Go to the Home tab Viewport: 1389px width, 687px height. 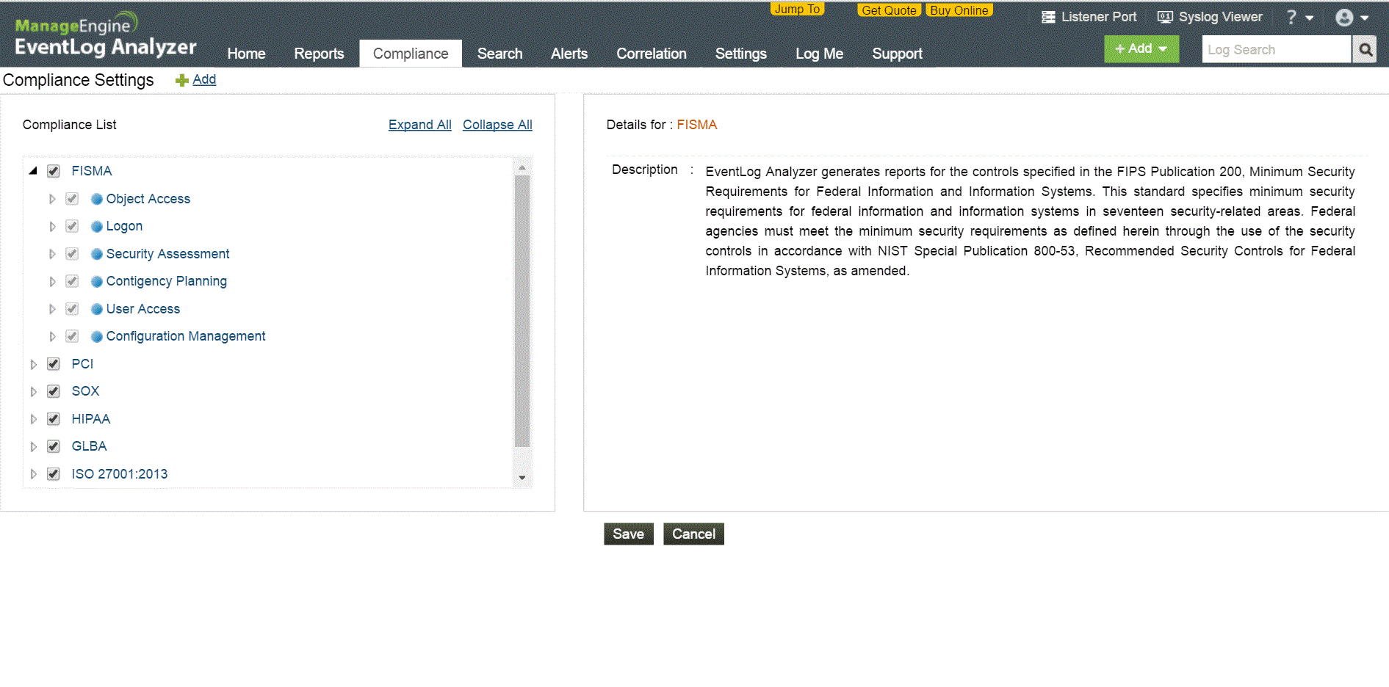tap(246, 54)
